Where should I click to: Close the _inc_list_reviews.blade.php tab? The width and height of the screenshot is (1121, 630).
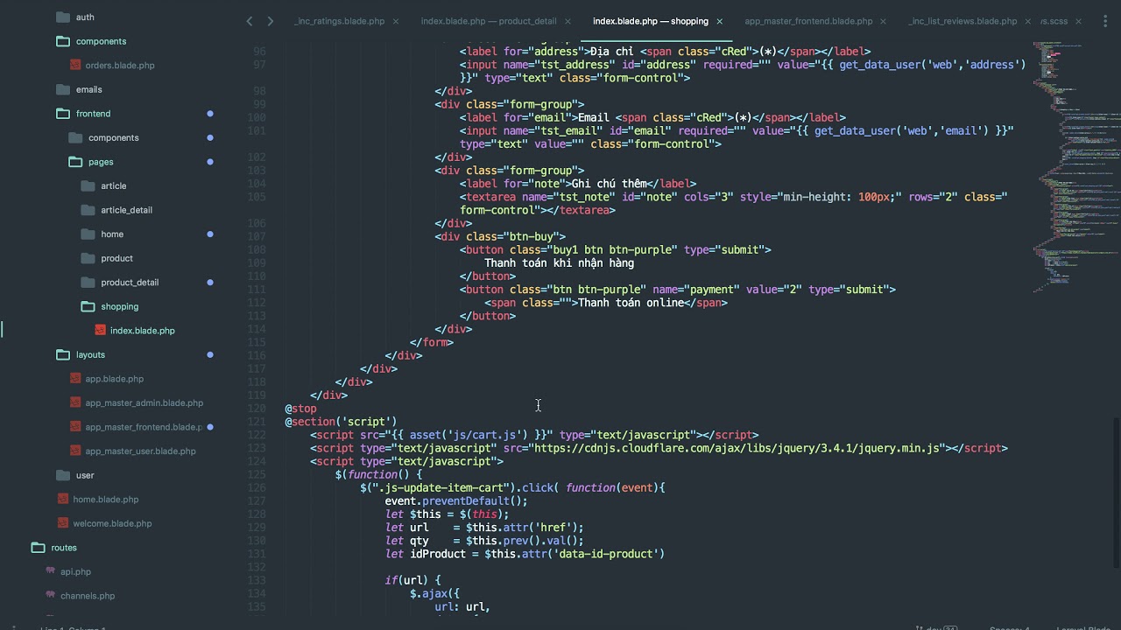(x=1028, y=21)
